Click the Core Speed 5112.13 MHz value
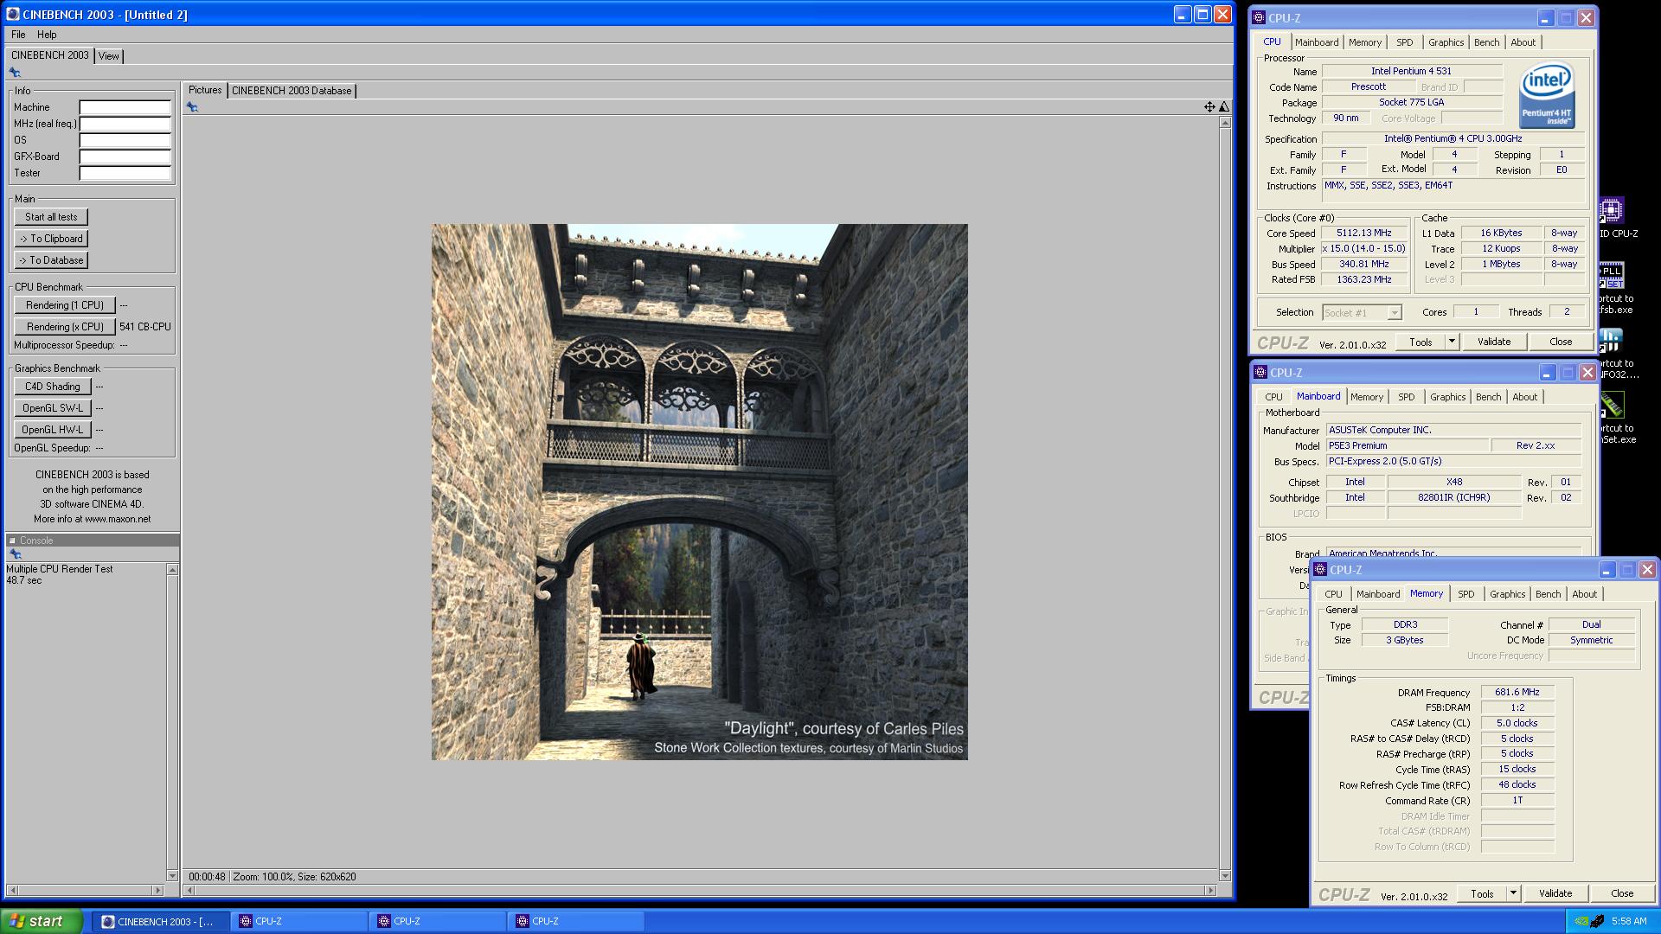 click(x=1364, y=233)
